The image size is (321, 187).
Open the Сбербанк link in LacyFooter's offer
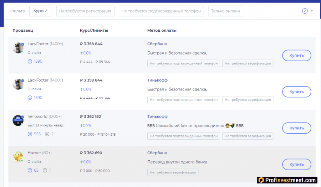(157, 44)
